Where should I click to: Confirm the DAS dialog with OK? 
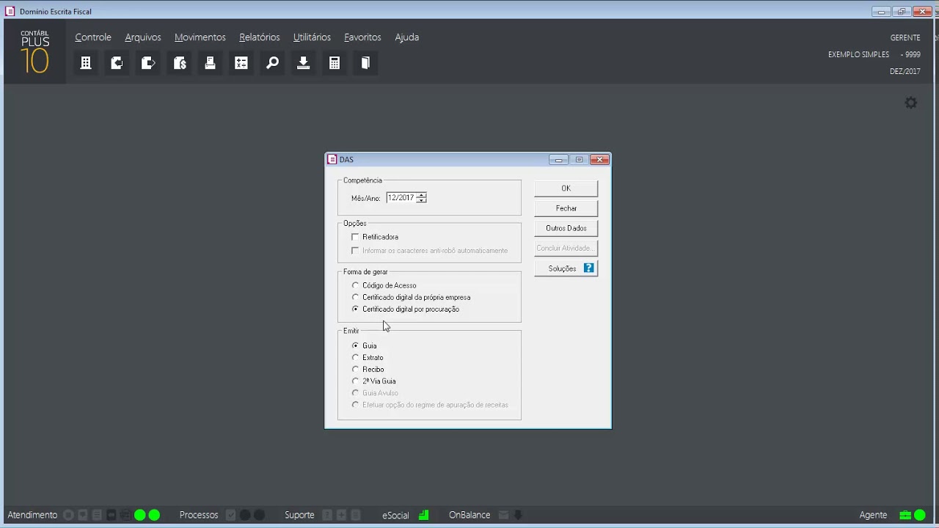[566, 188]
